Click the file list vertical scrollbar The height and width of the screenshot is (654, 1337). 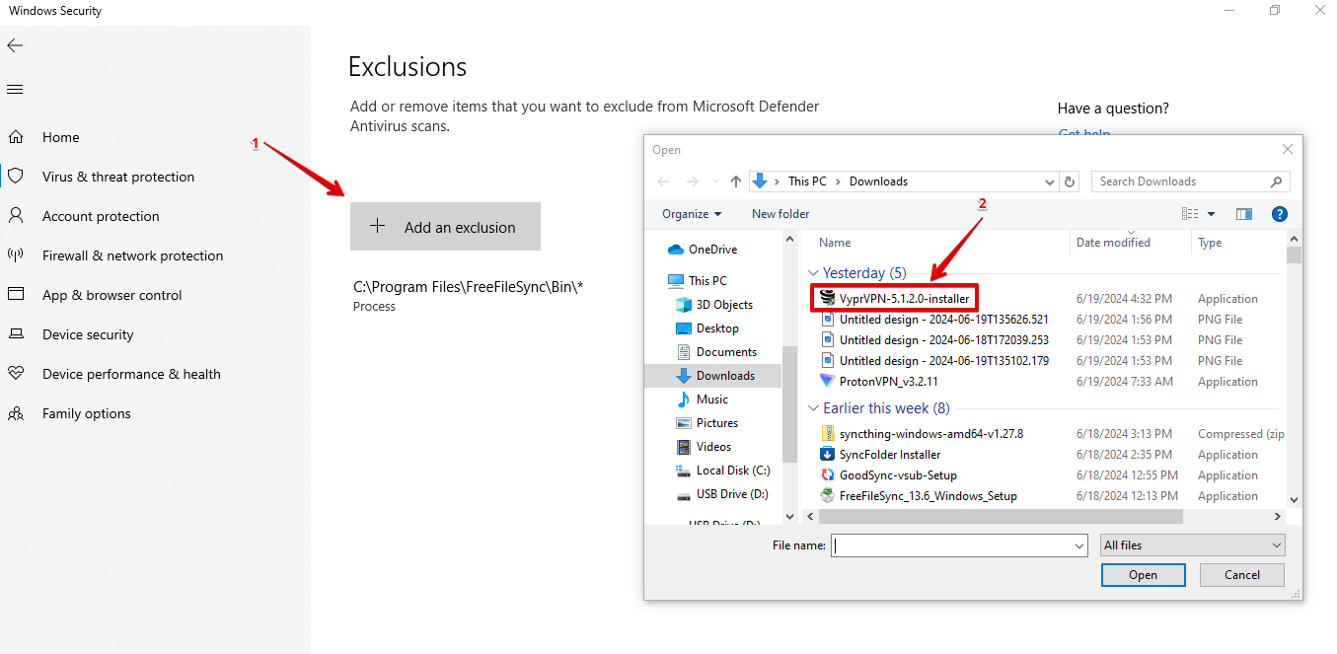click(x=1294, y=255)
